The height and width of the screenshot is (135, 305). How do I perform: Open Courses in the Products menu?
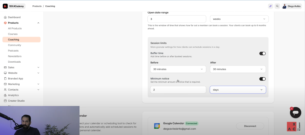point(13,34)
